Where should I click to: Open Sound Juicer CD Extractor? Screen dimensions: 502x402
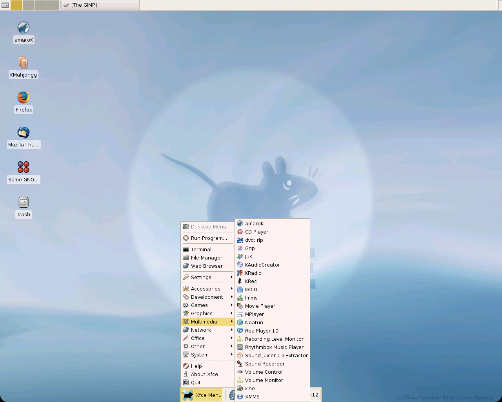pyautogui.click(x=272, y=355)
